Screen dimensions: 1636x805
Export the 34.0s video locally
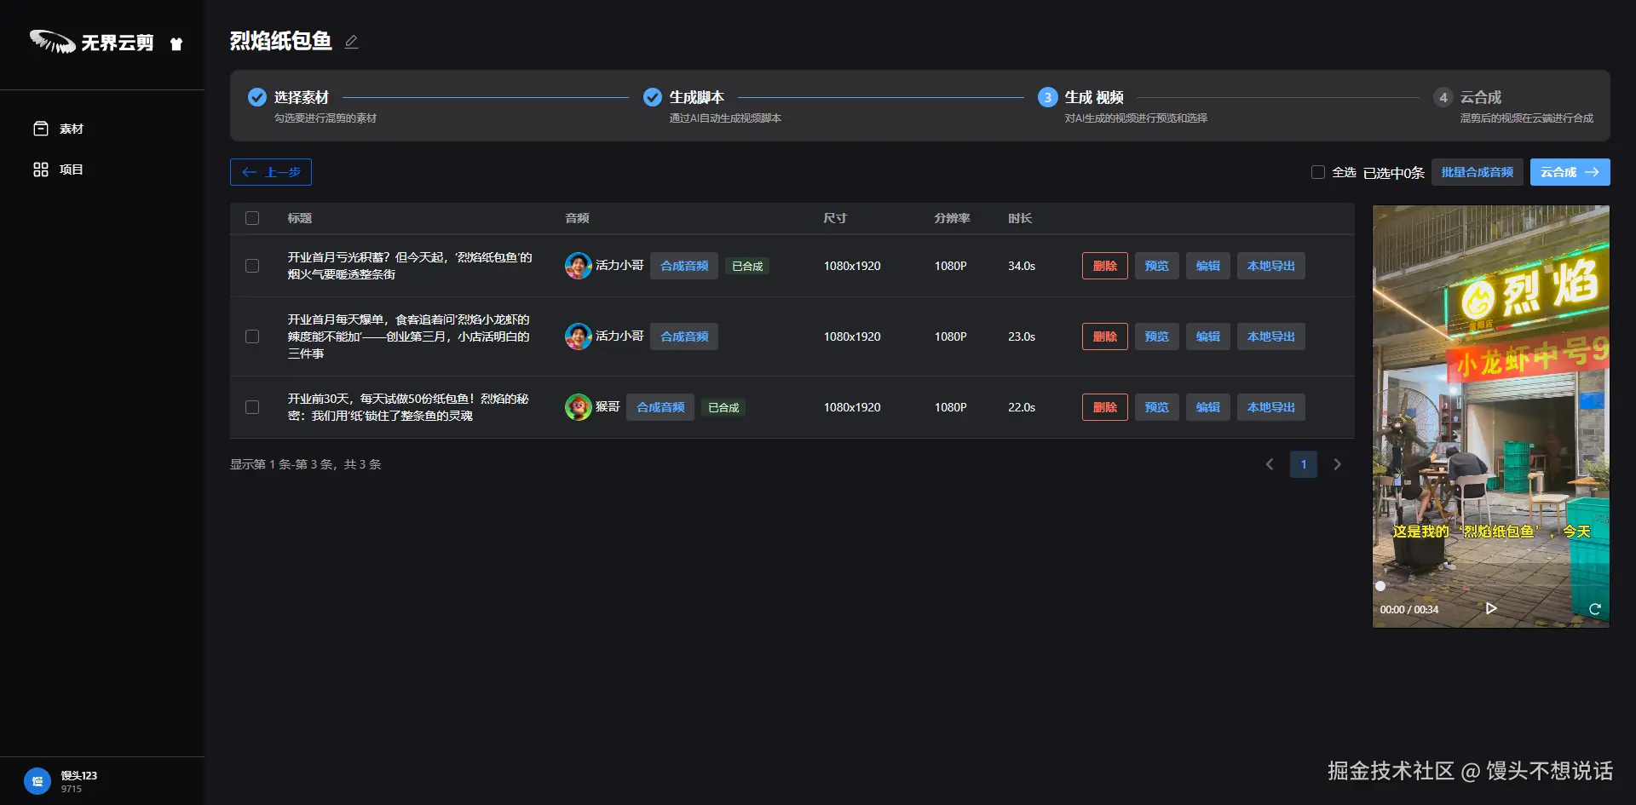1271,266
